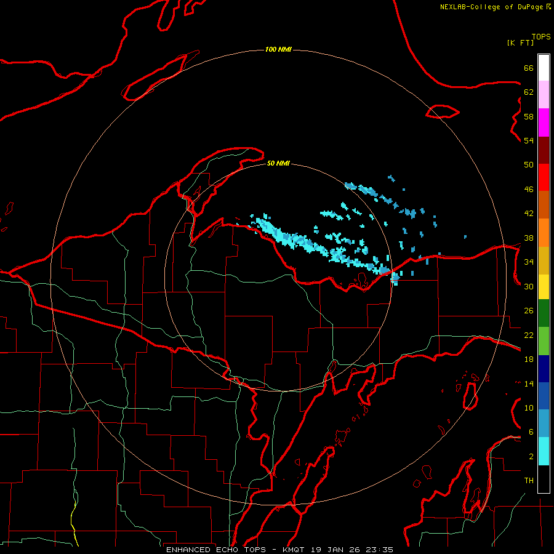Click the 66 value on the legend
The height and width of the screenshot is (554, 554).
pos(529,68)
